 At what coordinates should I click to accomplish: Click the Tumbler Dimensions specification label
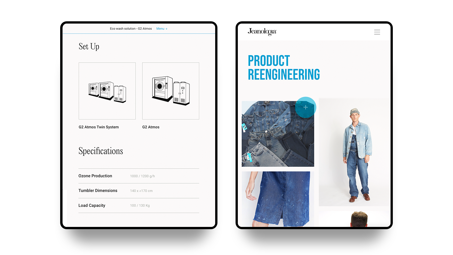(x=98, y=191)
